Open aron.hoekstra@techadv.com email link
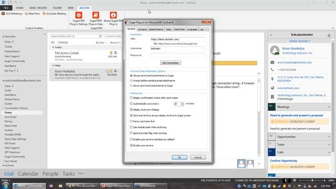336x189 pixels. click(x=295, y=62)
